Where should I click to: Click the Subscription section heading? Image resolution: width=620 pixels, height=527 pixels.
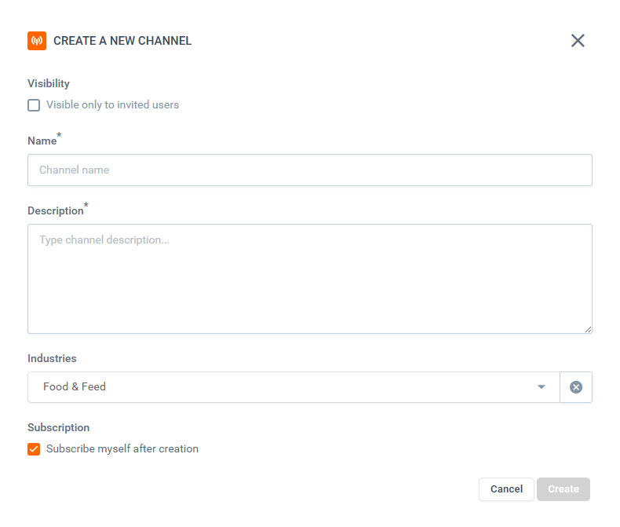pyautogui.click(x=58, y=428)
